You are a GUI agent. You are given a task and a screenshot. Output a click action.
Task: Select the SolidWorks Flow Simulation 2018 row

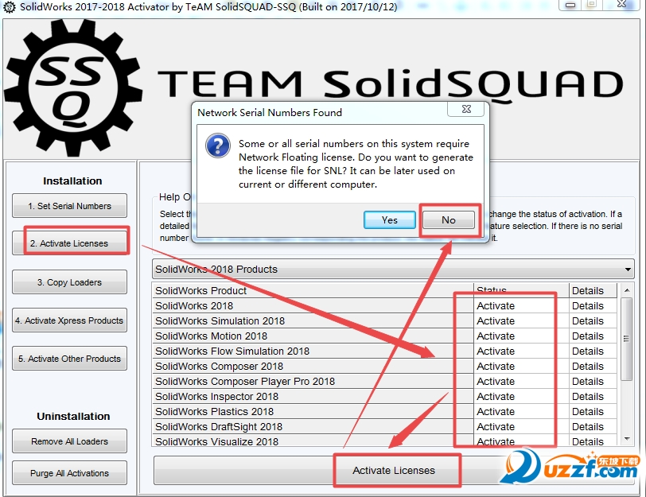point(313,351)
